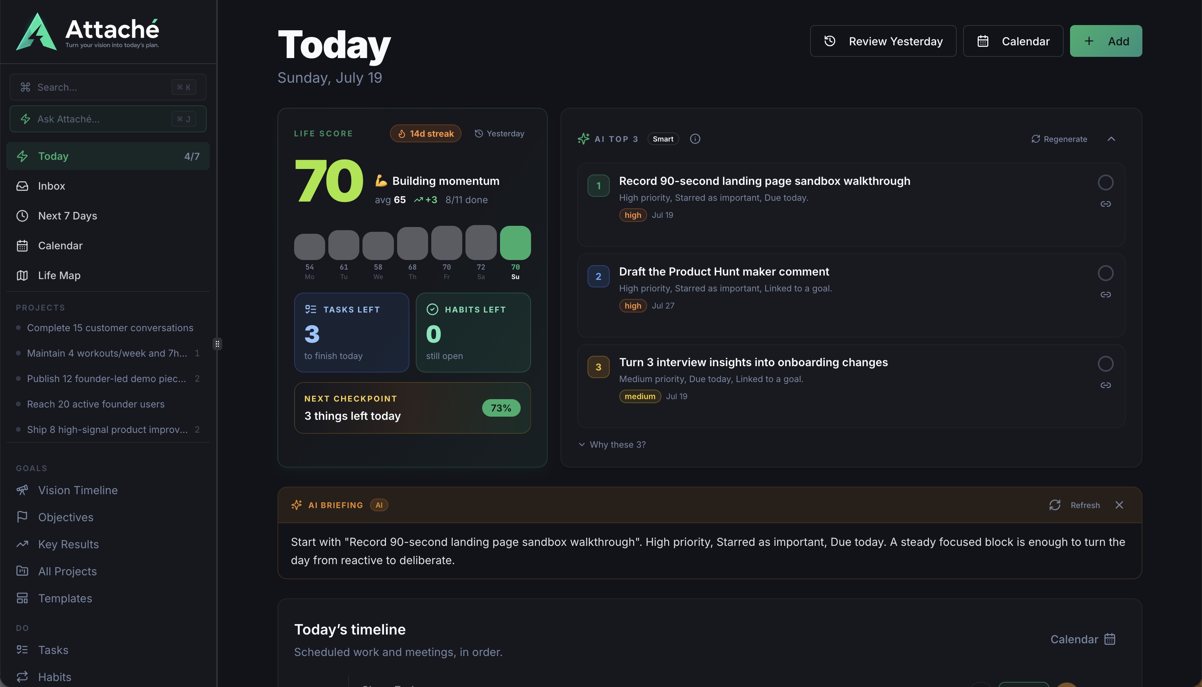Check off Draft Product Hunt maker comment
Screen dimensions: 1202x687
click(1105, 273)
